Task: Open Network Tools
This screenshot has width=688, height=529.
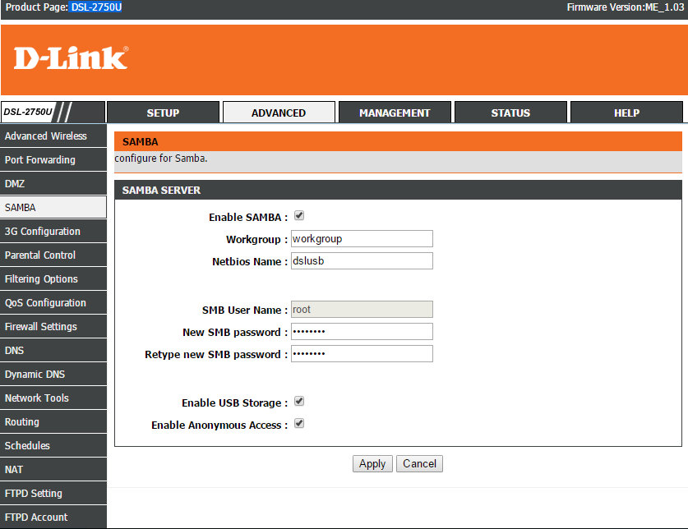Action: tap(53, 398)
